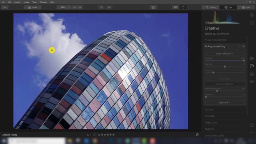Image resolution: width=256 pixels, height=144 pixels.
Task: Select the Professional tools icon
Action: coord(252,81)
